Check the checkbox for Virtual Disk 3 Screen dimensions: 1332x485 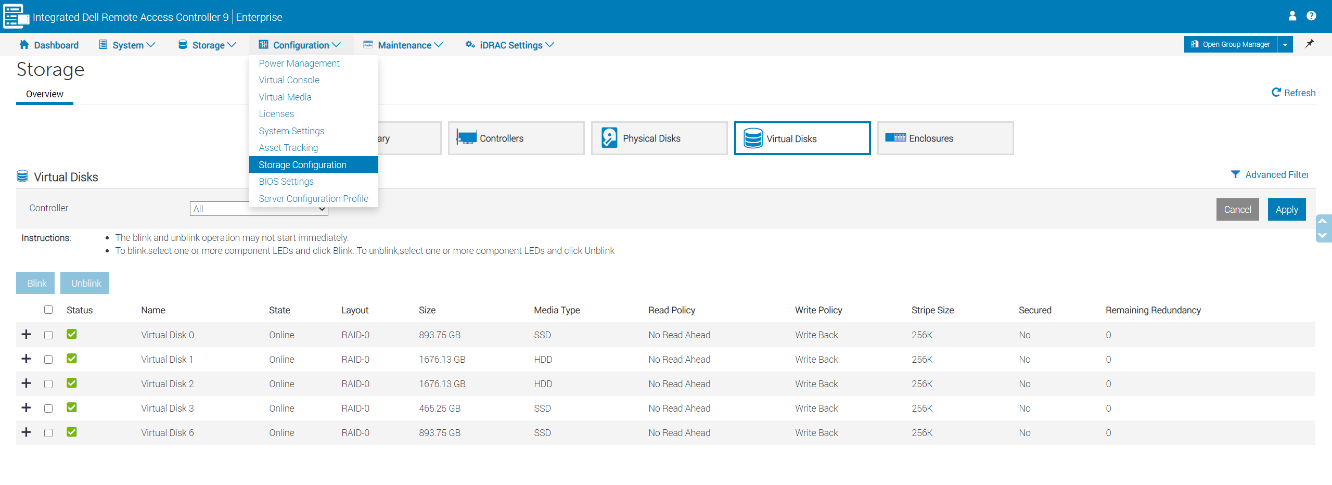(x=48, y=409)
